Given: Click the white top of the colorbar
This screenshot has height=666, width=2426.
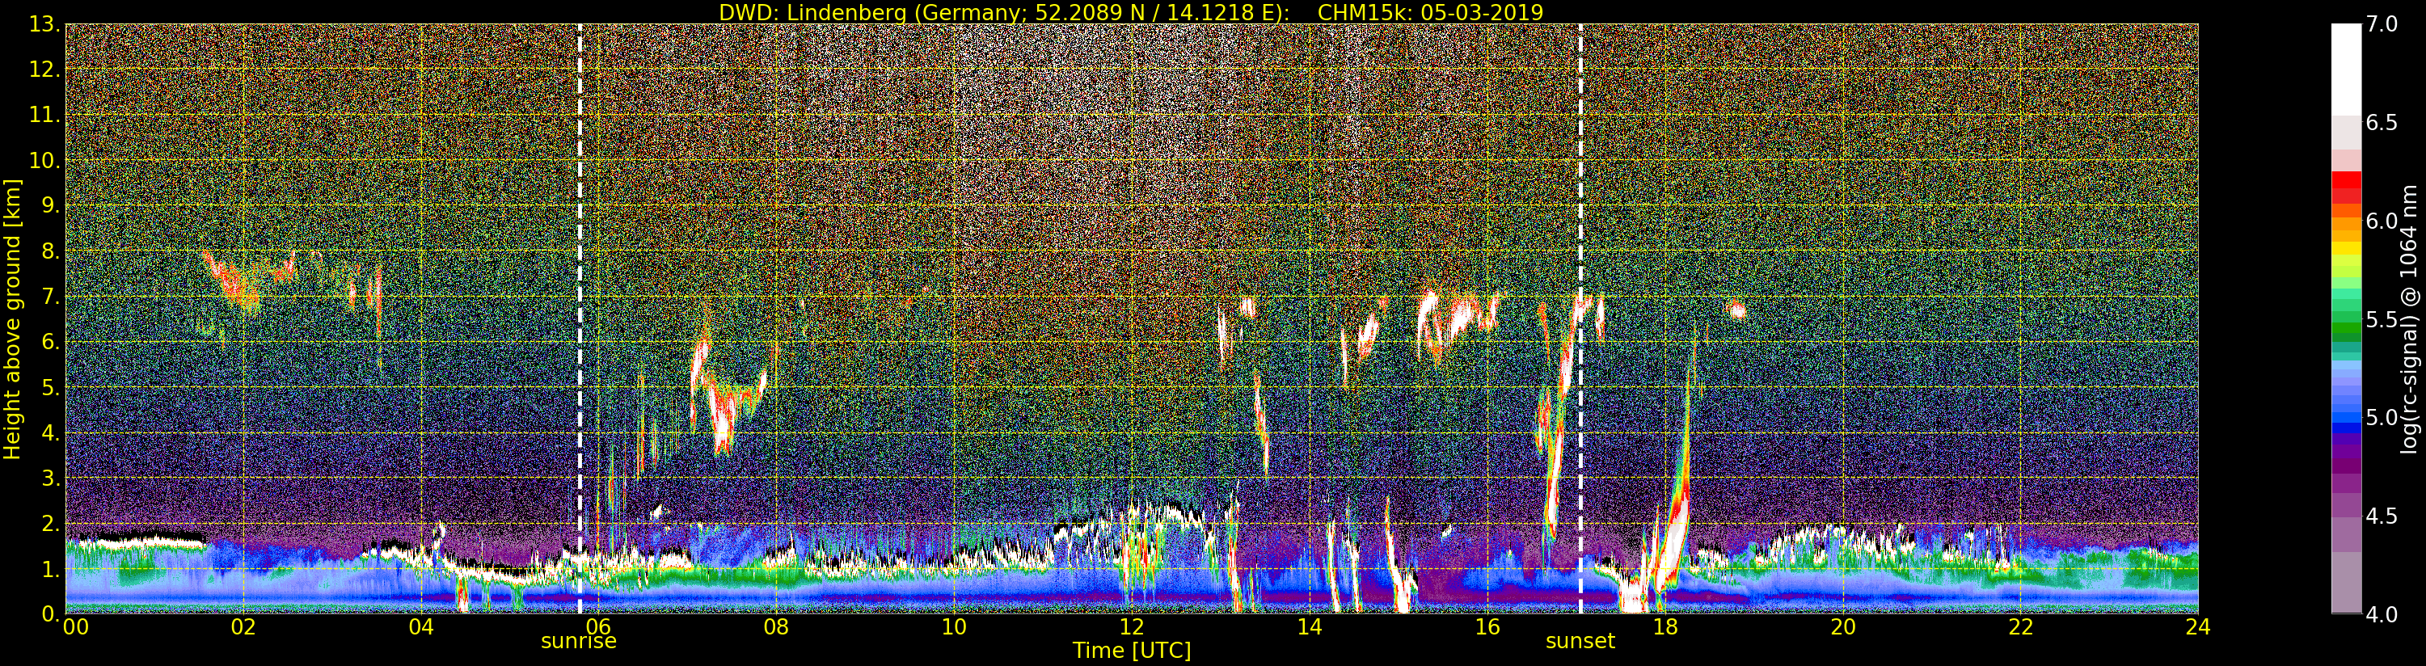Looking at the screenshot, I should coord(2346,68).
